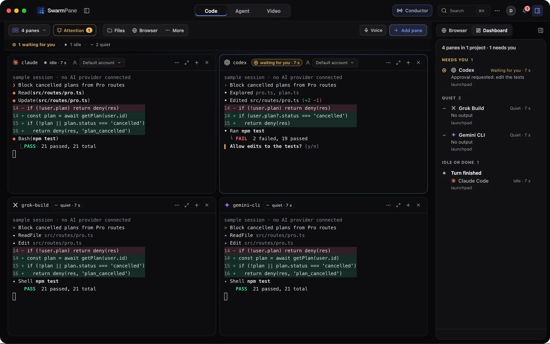Close the grok-build pane
Image resolution: width=550 pixels, height=344 pixels.
coord(207,205)
